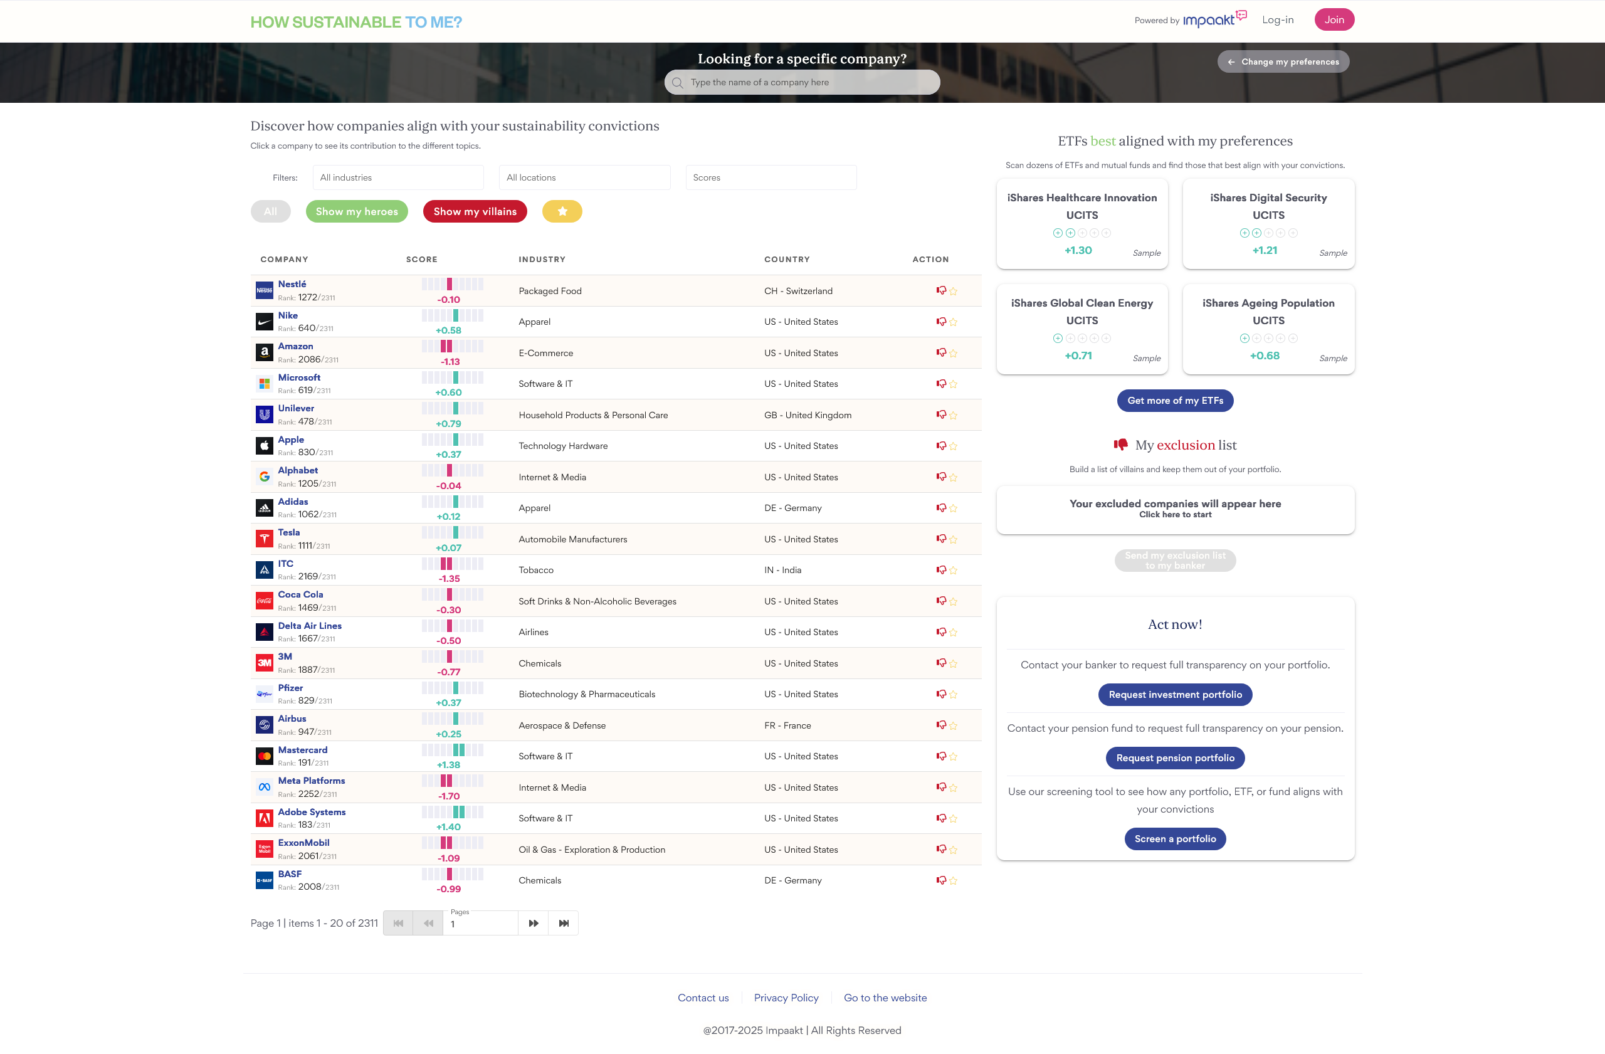
Task: Click the HOW SUSTAINABLE TO ME? title
Action: (x=356, y=22)
